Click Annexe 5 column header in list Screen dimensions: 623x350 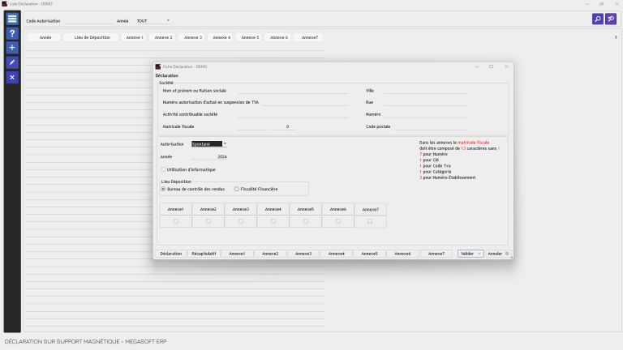(x=250, y=37)
